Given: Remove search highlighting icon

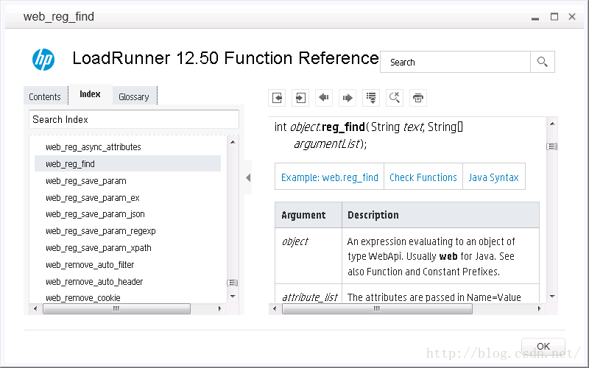Looking at the screenshot, I should [395, 98].
